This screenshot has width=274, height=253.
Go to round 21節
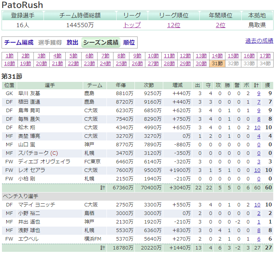pyautogui.click(x=58, y=64)
